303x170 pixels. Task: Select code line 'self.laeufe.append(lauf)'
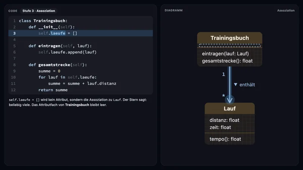tap(67, 52)
